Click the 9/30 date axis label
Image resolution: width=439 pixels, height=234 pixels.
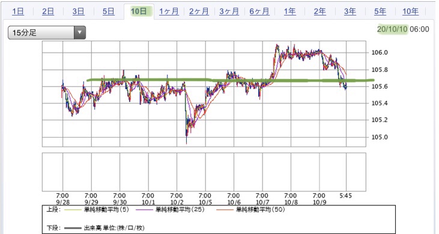pyautogui.click(x=120, y=202)
